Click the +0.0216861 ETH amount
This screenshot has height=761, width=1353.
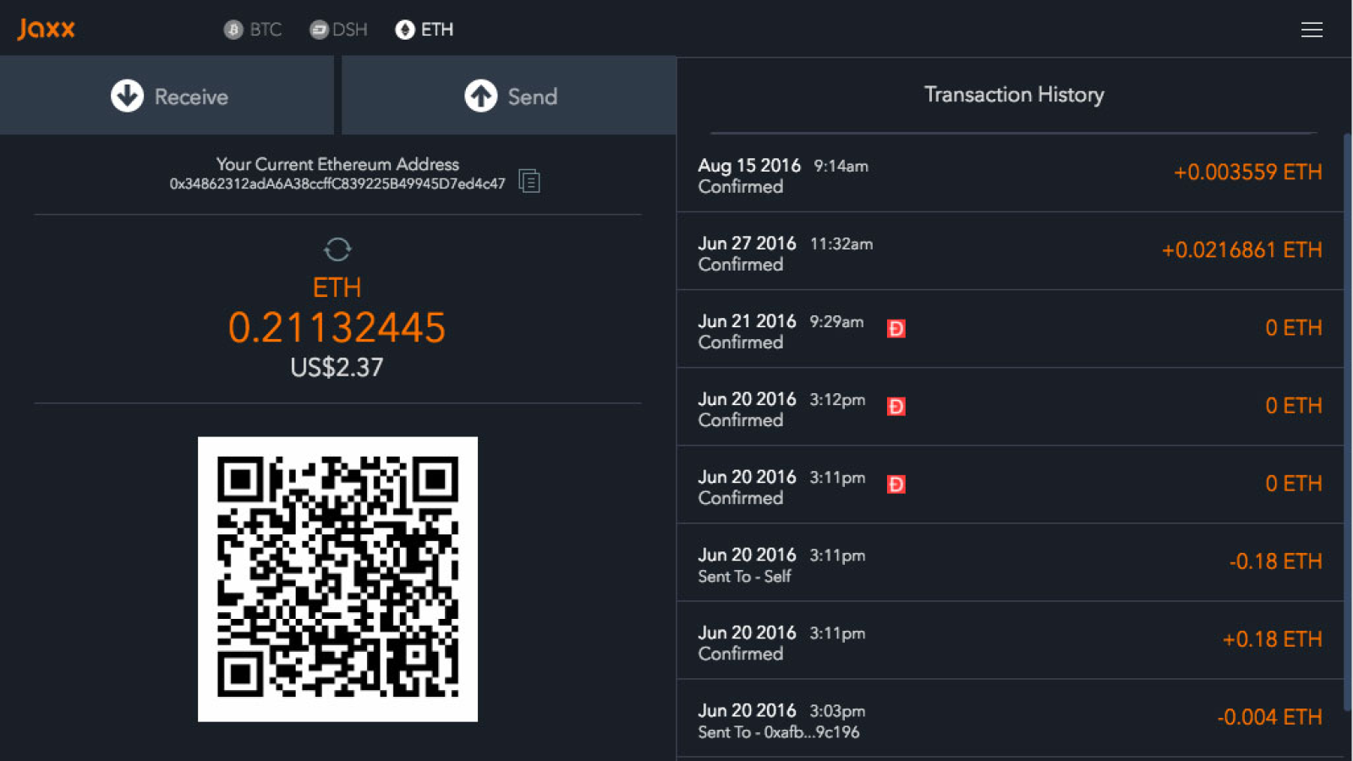pyautogui.click(x=1241, y=250)
